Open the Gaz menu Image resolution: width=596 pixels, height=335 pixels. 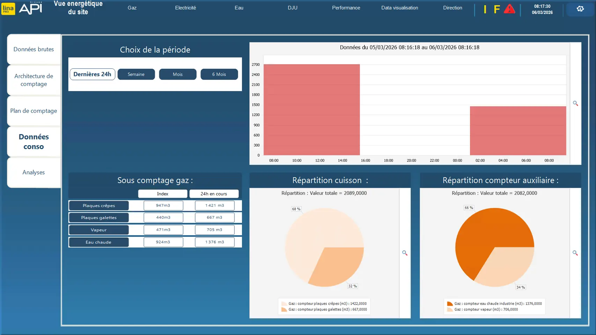(132, 8)
